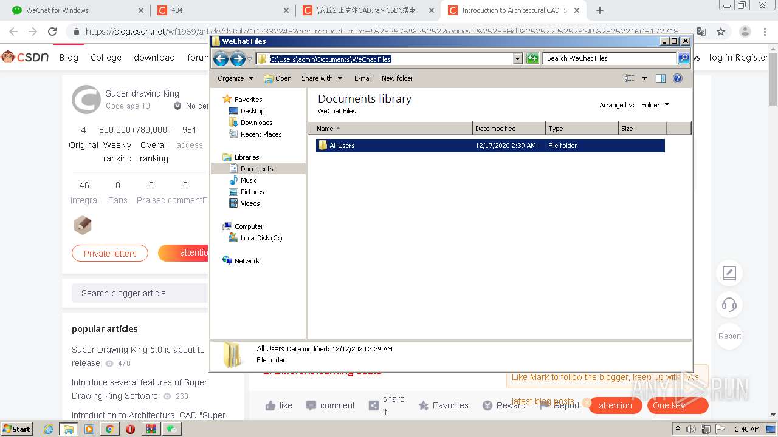Viewport: 778px width, 437px height.
Task: Open Chrome profile avatar
Action: tap(745, 32)
